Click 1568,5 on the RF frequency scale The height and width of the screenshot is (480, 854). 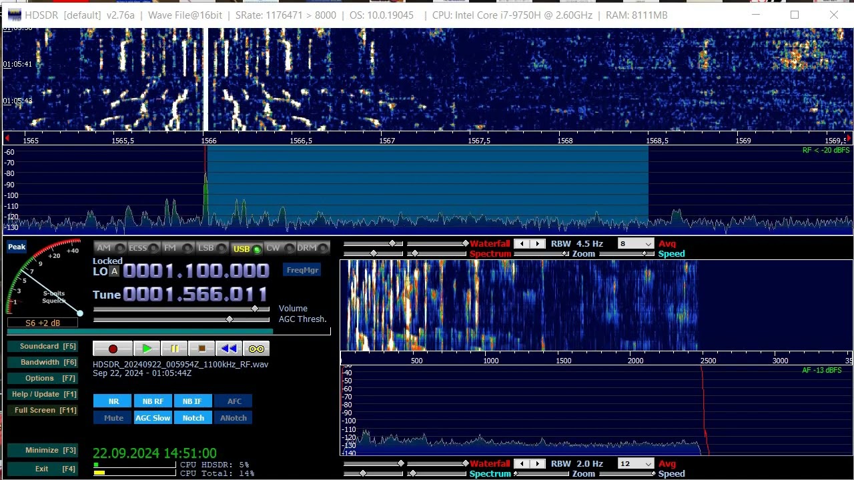[x=657, y=141]
